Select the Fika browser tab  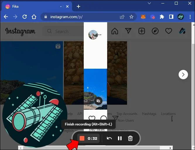tap(37, 6)
